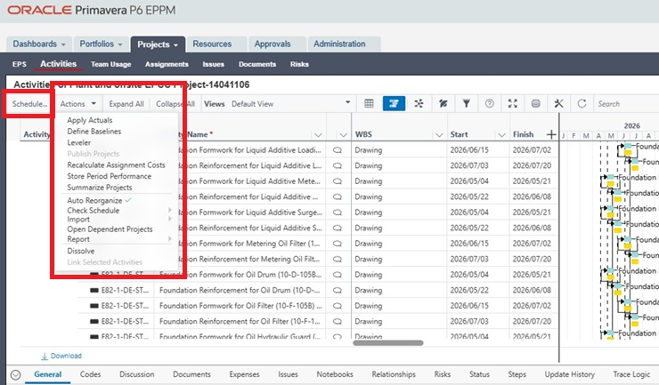659x385 pixels.
Task: Click Gantt bar for Oil Drum Formwork row
Action: [610, 271]
